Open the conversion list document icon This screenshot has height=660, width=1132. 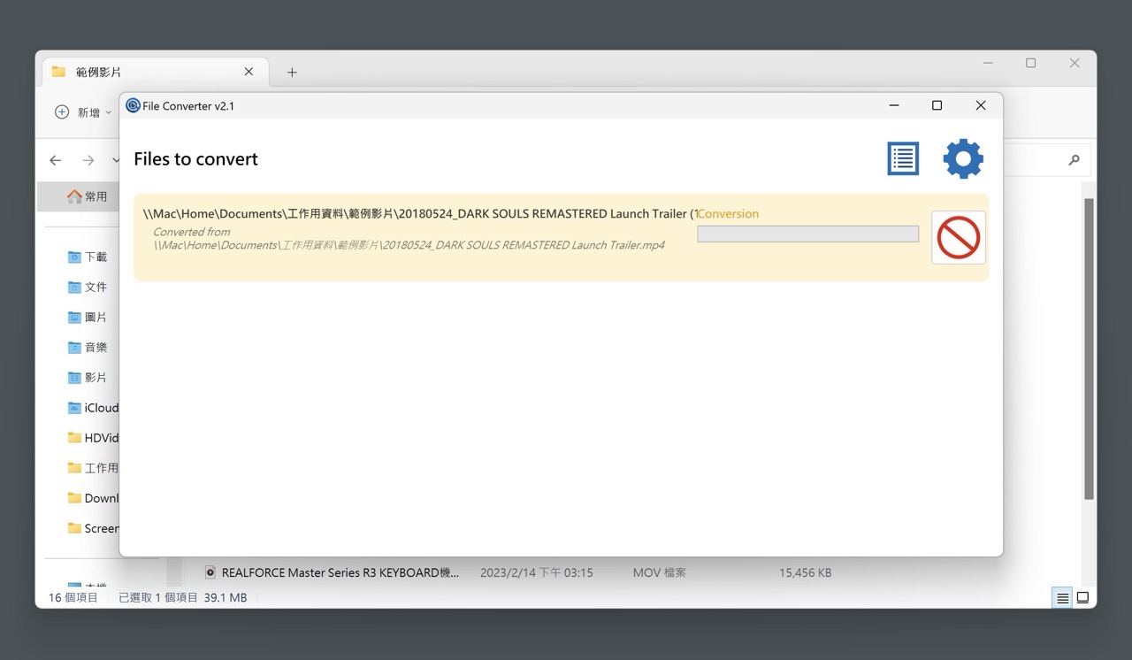pos(903,159)
